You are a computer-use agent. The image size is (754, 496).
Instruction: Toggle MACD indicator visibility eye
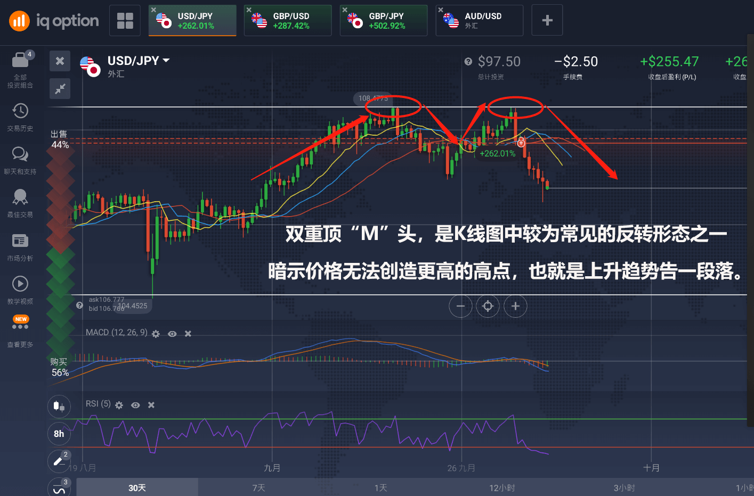172,334
